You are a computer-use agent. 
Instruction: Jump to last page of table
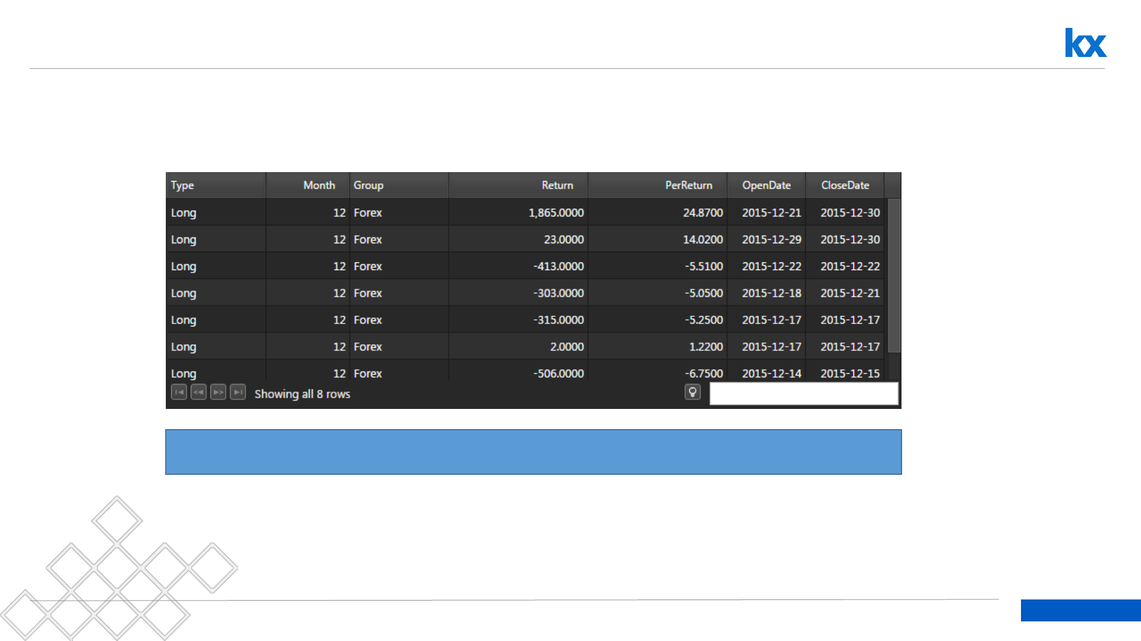[x=238, y=392]
